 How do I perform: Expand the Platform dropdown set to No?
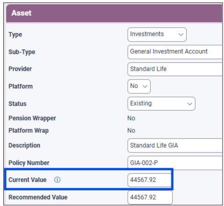pos(139,86)
